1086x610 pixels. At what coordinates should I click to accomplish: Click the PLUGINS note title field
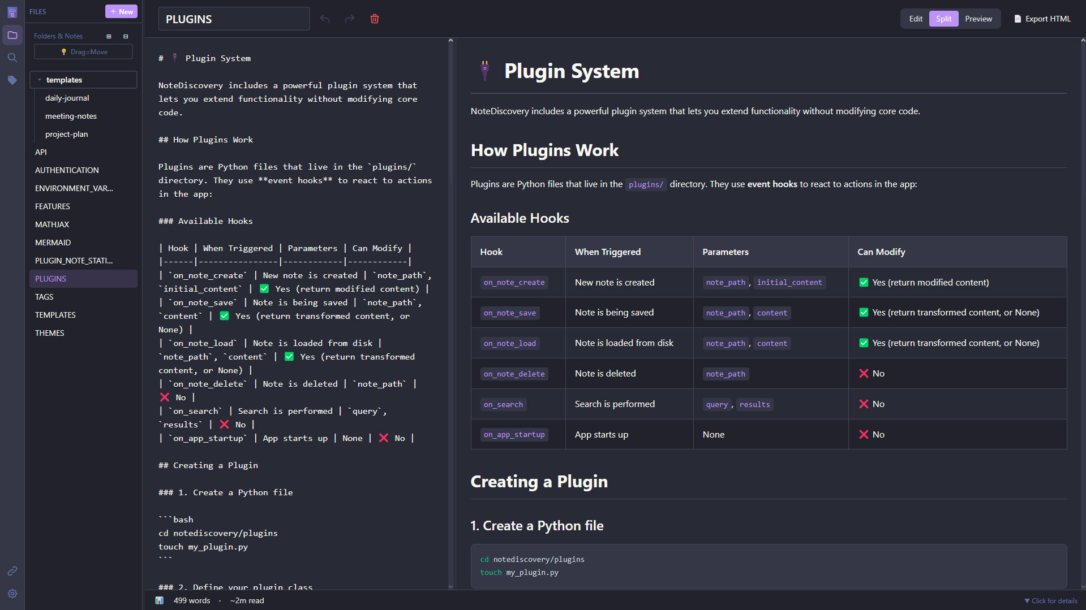pyautogui.click(x=234, y=19)
